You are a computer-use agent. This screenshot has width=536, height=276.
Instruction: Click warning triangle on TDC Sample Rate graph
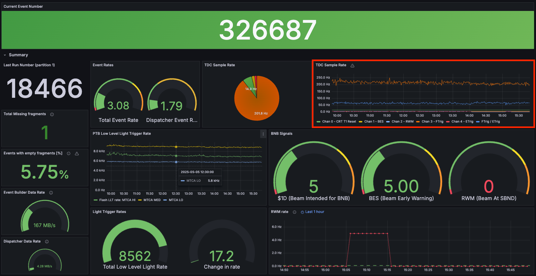pos(352,65)
